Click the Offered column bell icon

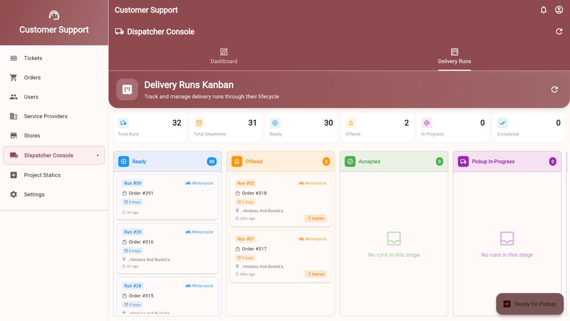[237, 161]
